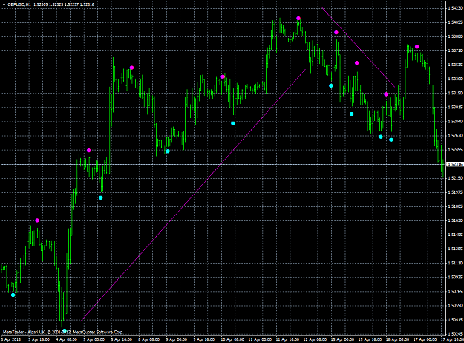Viewport: 464px width, 343px height.
Task: Click the 3 Apr 16:00 time axis label
Action: [x=39, y=339]
